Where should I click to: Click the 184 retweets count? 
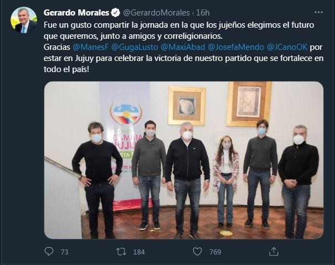point(139,252)
